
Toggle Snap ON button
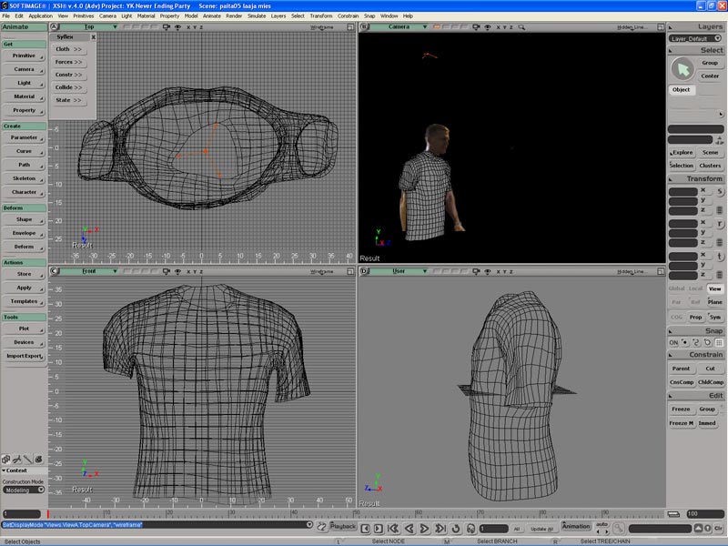click(x=673, y=343)
